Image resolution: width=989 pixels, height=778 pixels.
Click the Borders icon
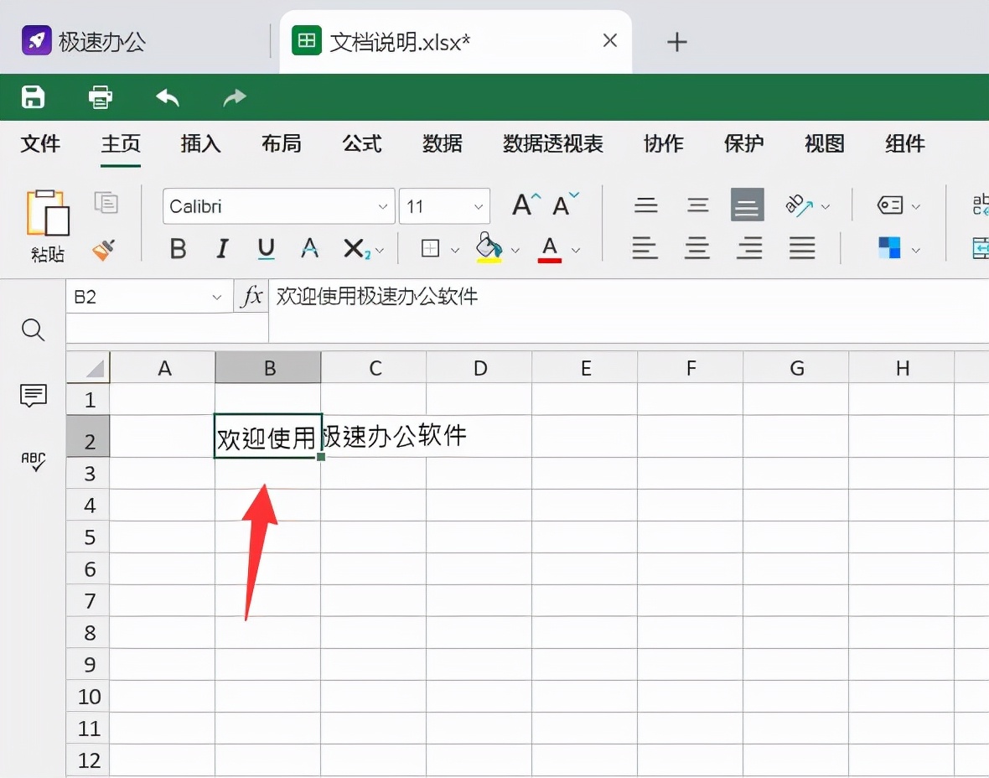(x=430, y=249)
